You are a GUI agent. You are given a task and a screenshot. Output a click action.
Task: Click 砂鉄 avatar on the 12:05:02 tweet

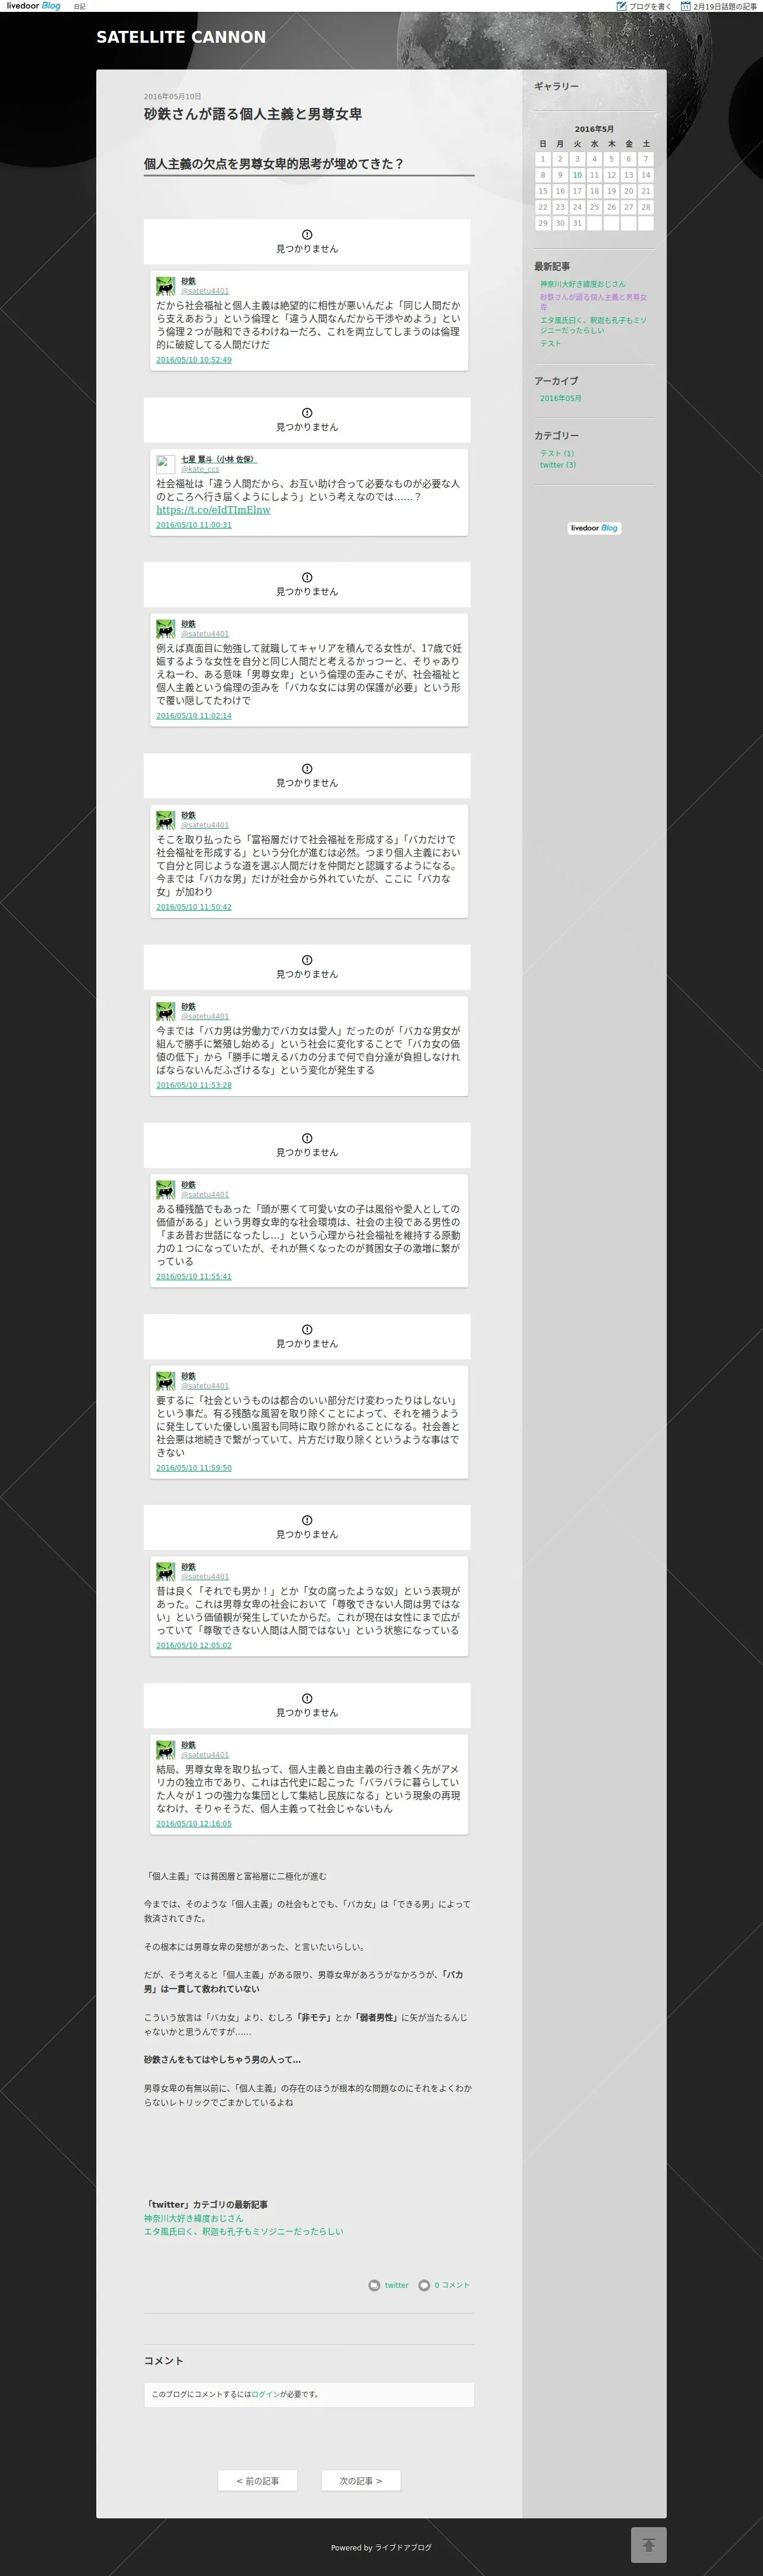click(166, 1571)
